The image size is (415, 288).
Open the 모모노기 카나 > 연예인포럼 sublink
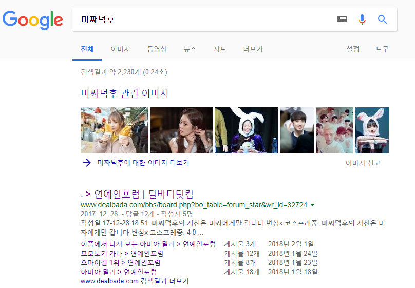[x=122, y=254]
